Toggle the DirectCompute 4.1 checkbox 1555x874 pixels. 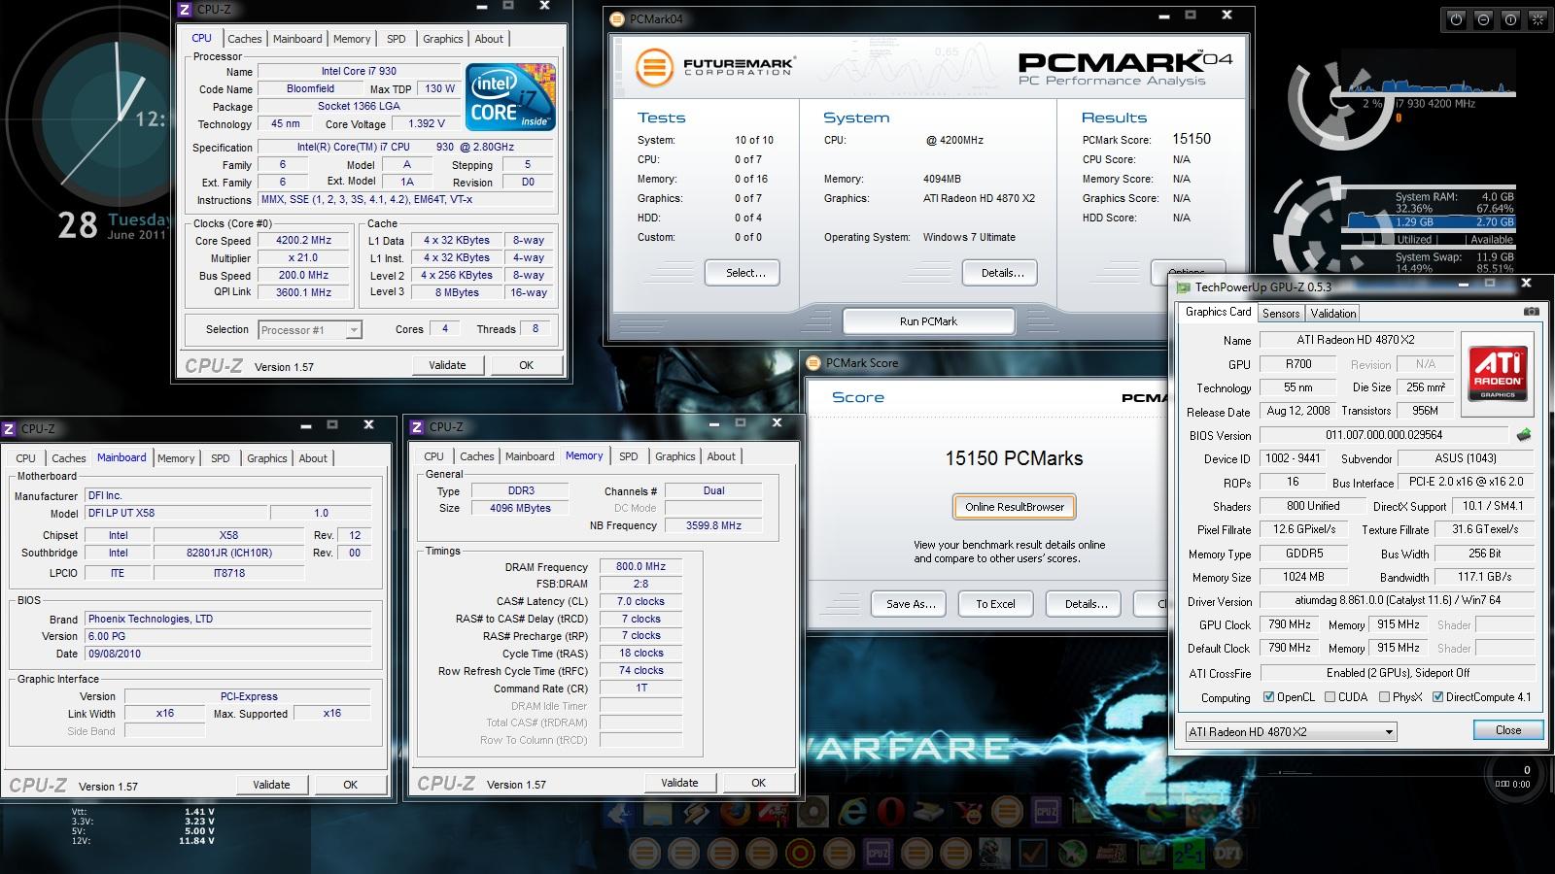point(1437,697)
